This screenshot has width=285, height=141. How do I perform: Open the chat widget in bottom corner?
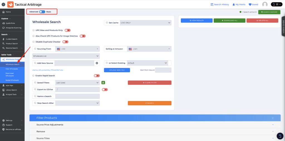pos(280,136)
